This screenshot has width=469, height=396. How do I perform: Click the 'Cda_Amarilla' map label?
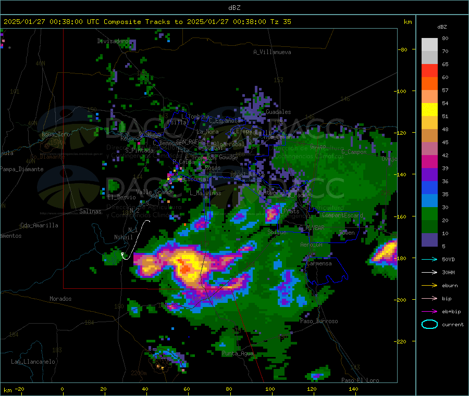pos(39,225)
